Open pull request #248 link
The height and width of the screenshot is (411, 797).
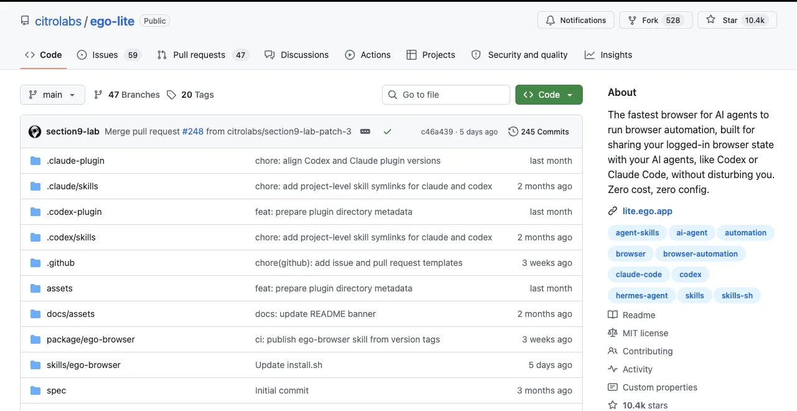[x=193, y=131]
